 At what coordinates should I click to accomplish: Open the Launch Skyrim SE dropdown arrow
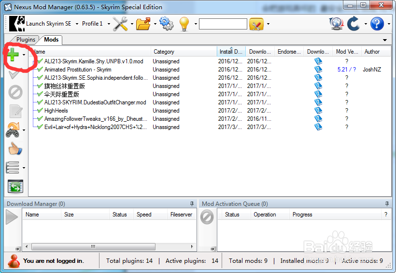tap(76, 24)
